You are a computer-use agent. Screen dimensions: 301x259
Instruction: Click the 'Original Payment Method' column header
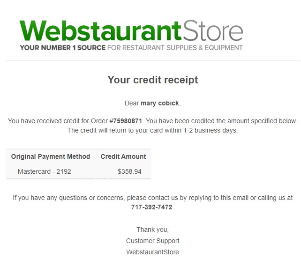point(51,156)
